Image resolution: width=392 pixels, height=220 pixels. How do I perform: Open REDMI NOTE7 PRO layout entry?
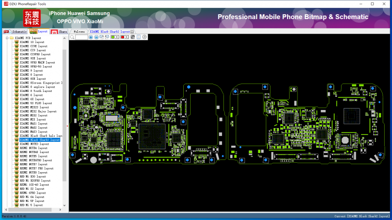click(x=37, y=169)
